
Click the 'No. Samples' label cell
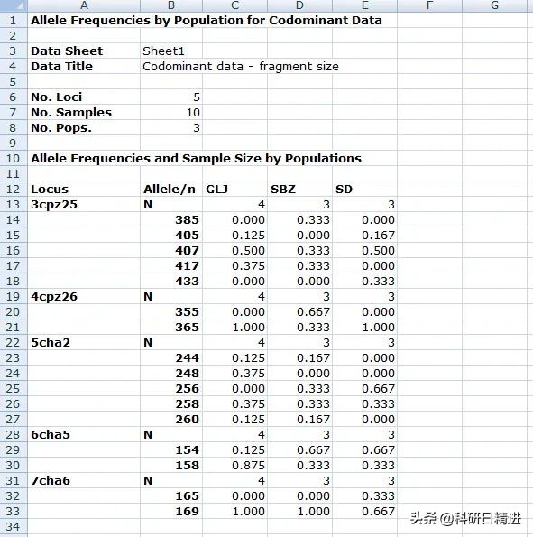click(84, 112)
